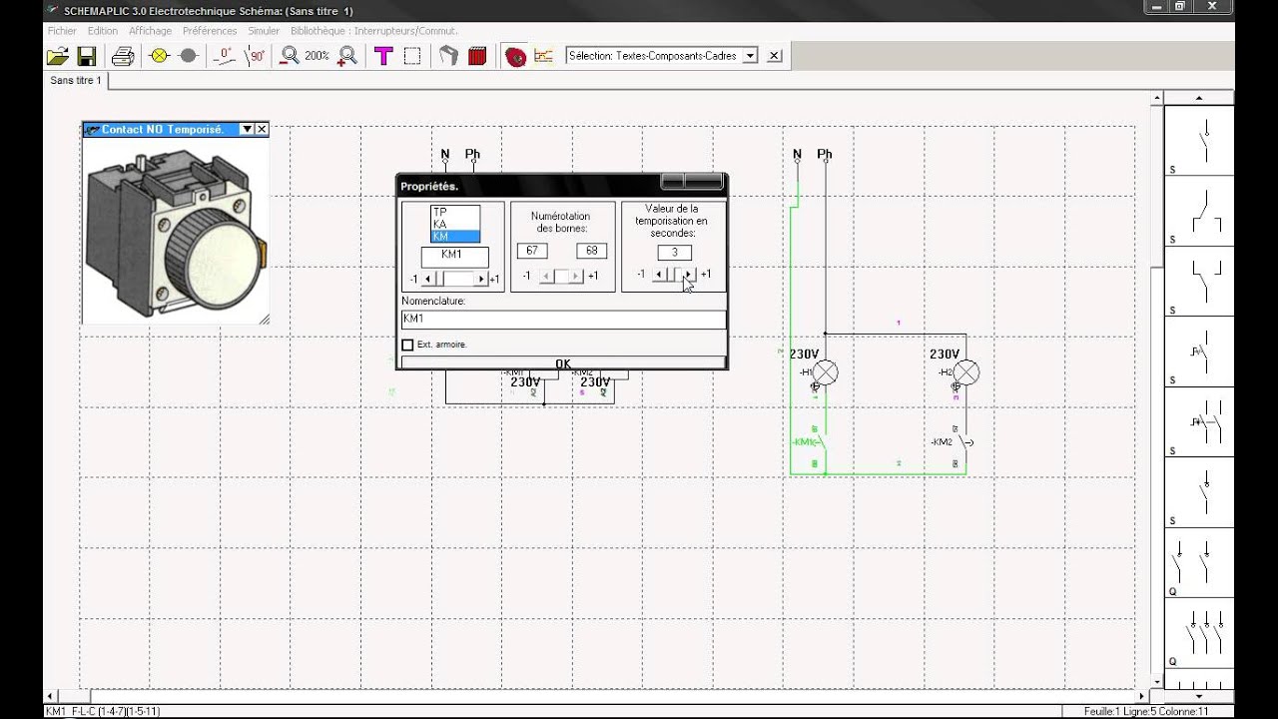Screen dimensions: 1278x719
Task: Select KM in the prefix list
Action: coord(454,237)
